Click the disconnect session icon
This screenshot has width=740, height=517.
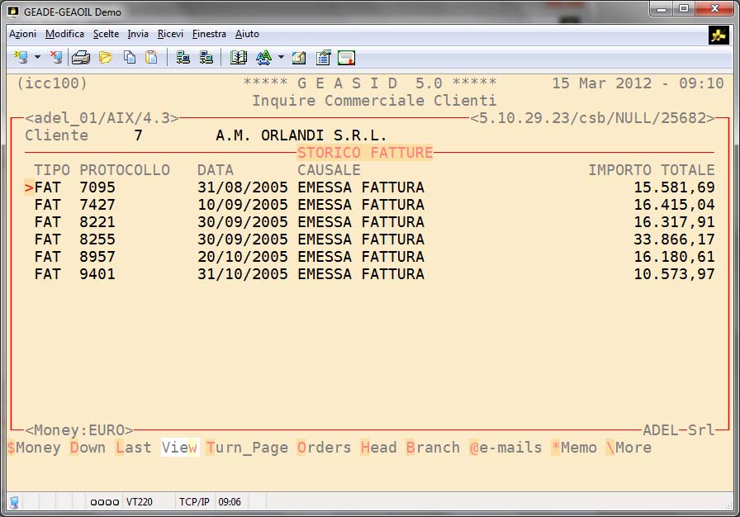pos(56,57)
